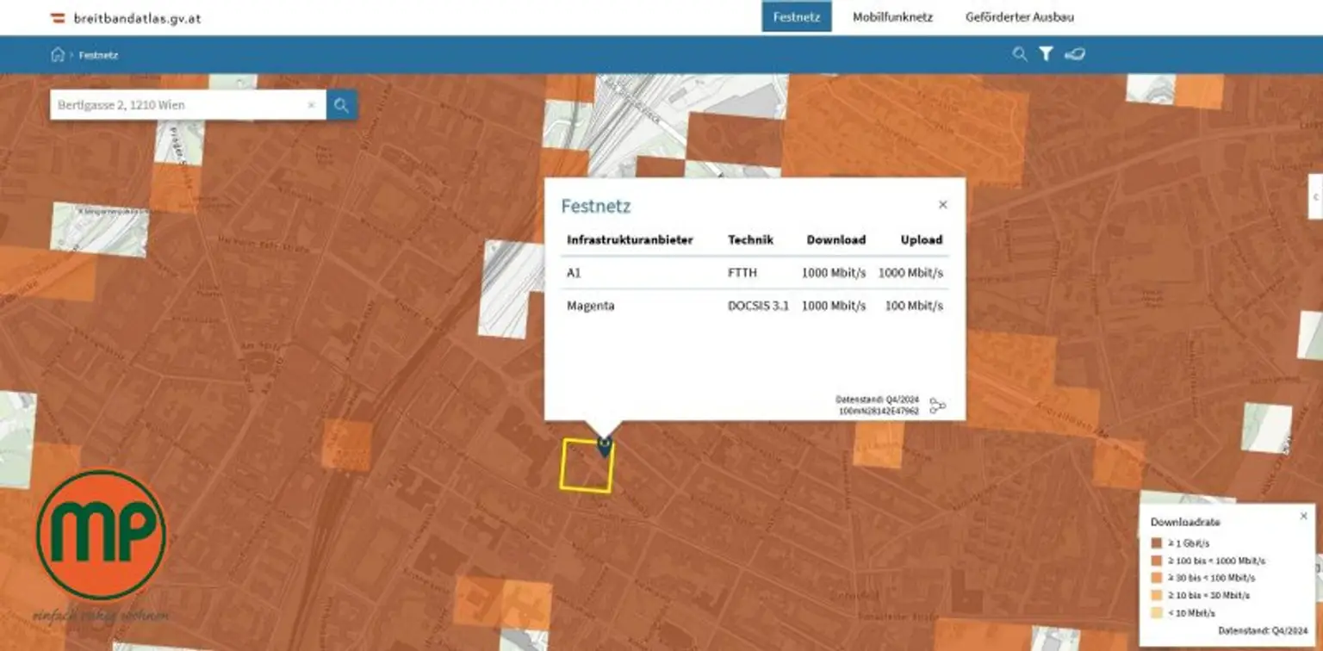Select the Festnetz popup title

[596, 206]
